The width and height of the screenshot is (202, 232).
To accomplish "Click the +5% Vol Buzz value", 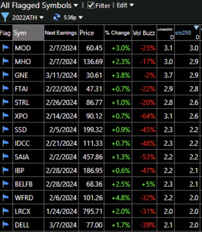I will [x=148, y=184].
